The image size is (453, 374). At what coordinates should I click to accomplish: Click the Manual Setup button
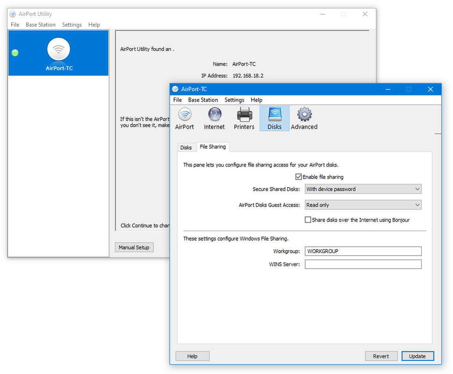coord(134,247)
